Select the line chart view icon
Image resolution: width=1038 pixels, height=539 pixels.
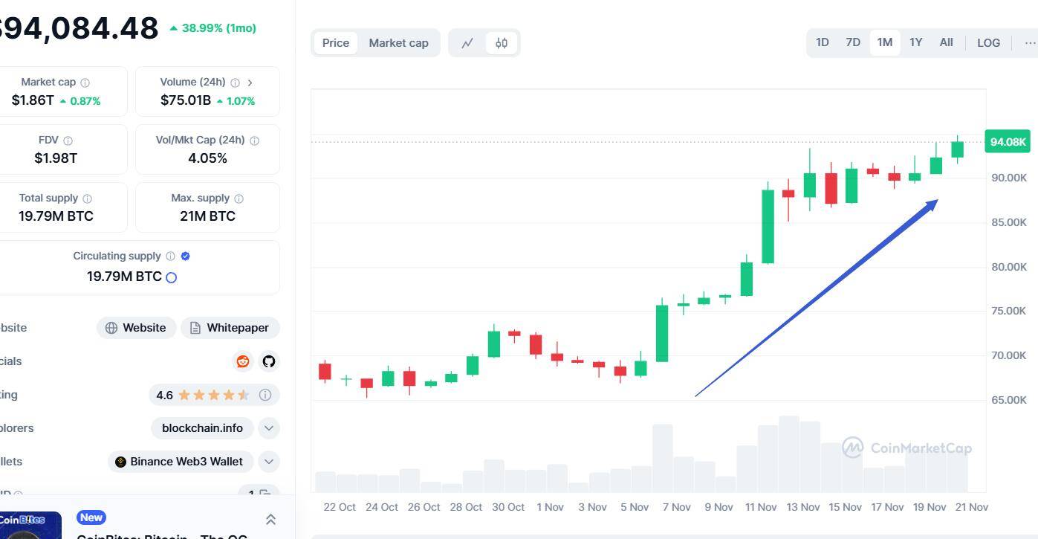pos(467,42)
